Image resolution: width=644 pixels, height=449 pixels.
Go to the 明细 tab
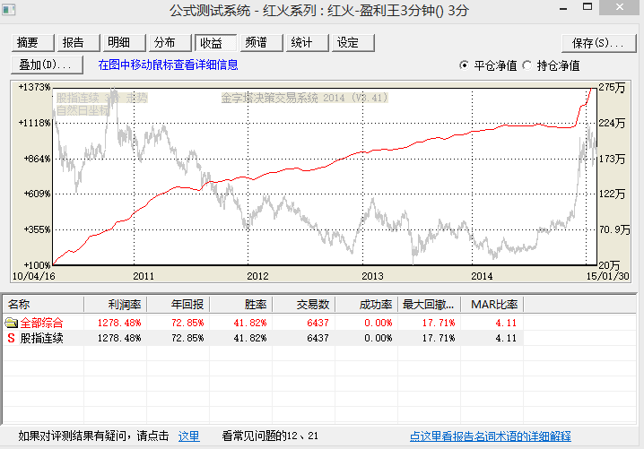pyautogui.click(x=120, y=43)
